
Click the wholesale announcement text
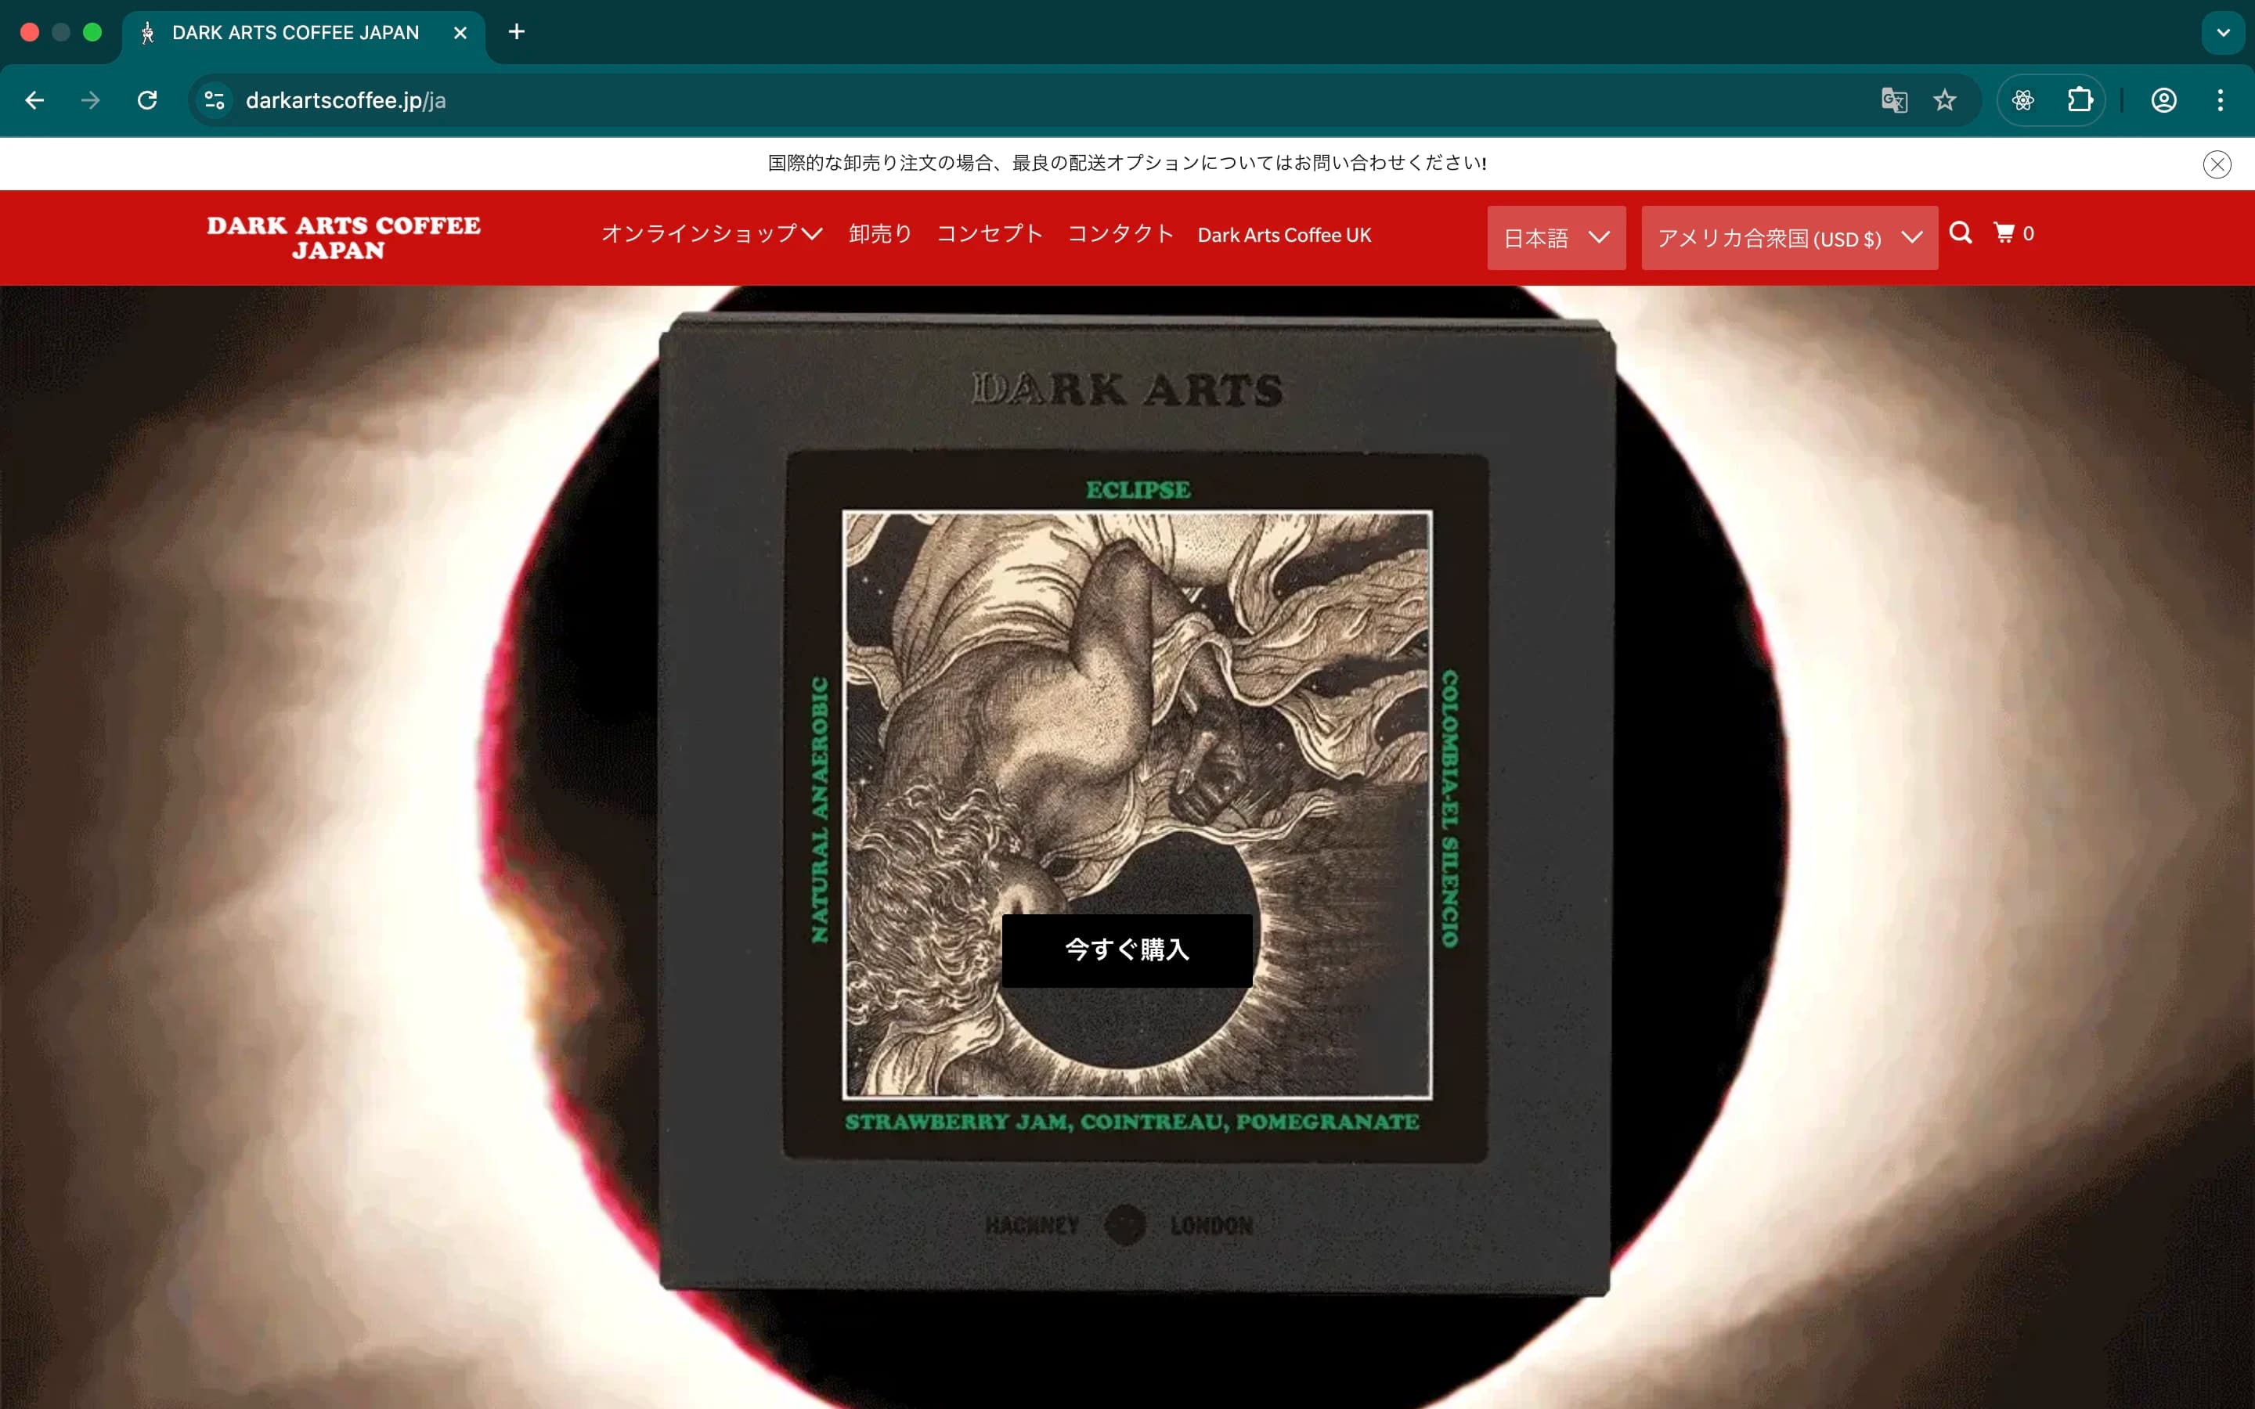[x=1127, y=163]
